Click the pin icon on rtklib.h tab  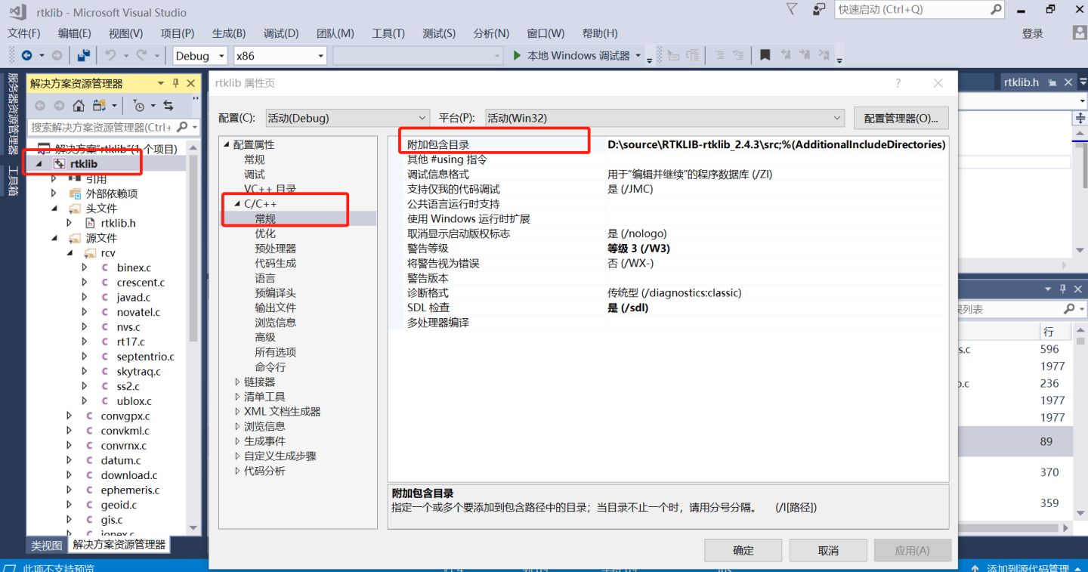tap(1054, 82)
